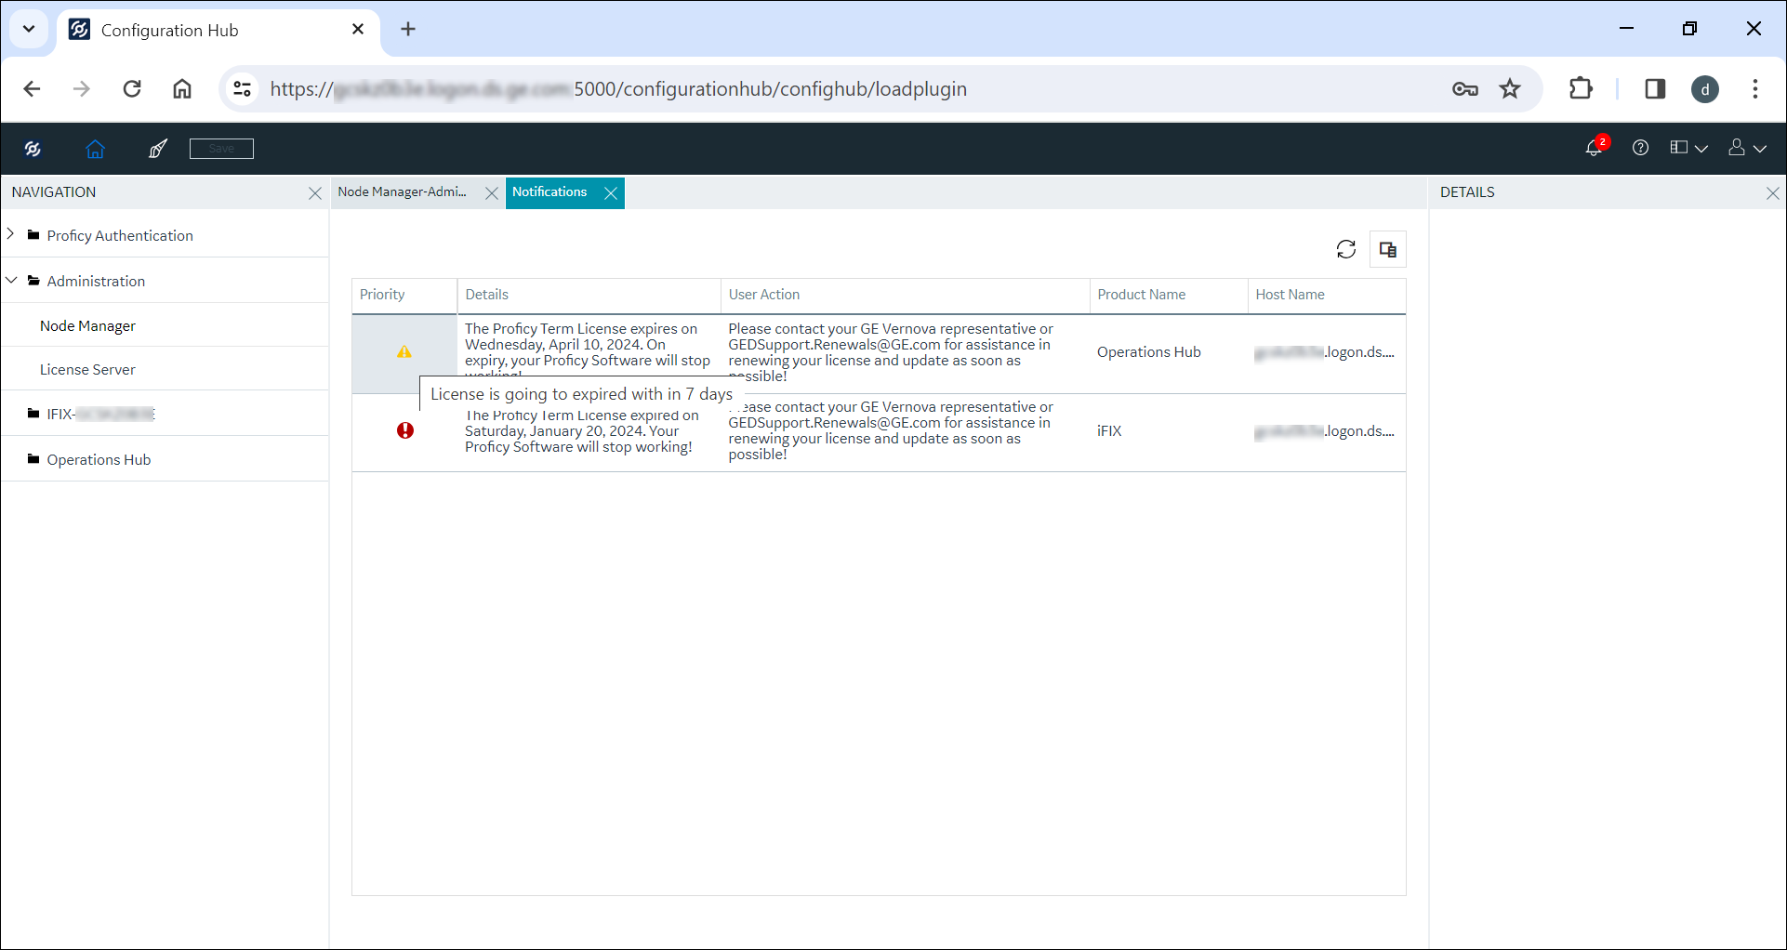Close the Details panel

[x=1772, y=193]
